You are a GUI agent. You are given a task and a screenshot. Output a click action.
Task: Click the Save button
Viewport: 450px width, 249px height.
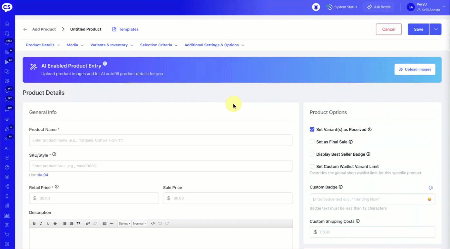coord(418,29)
